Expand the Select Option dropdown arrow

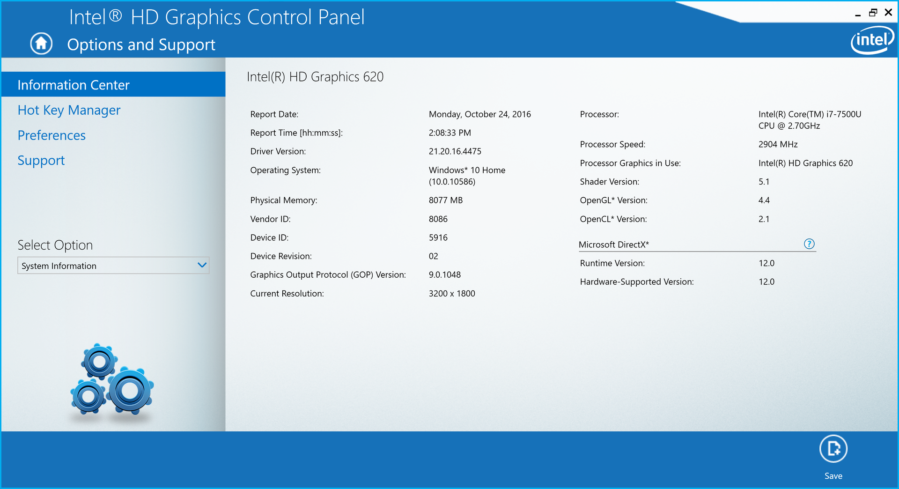click(x=202, y=265)
